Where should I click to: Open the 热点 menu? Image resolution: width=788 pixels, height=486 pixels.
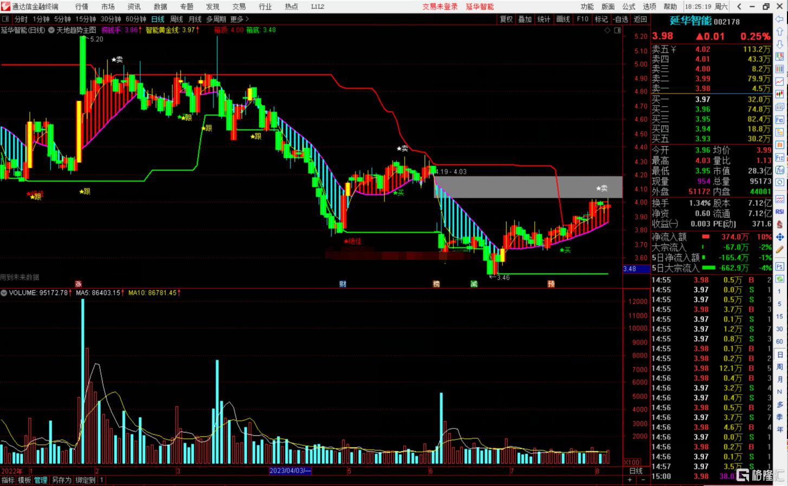292,6
